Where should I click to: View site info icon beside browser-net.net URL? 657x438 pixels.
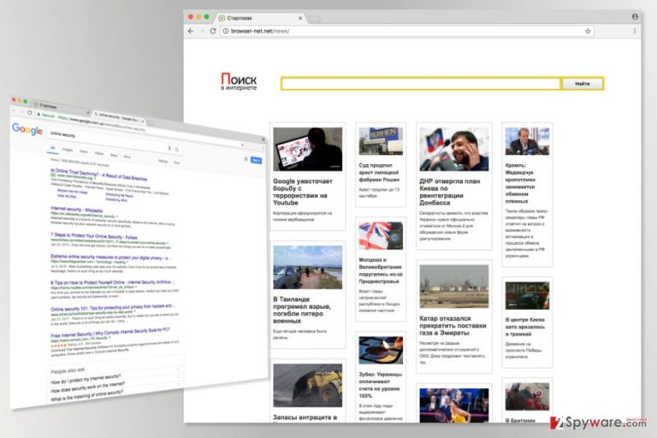coord(226,31)
